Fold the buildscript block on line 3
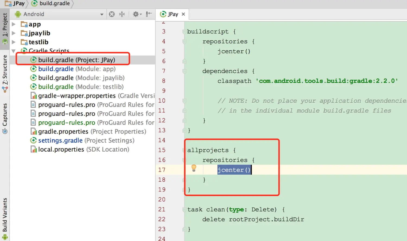 pyautogui.click(x=185, y=32)
